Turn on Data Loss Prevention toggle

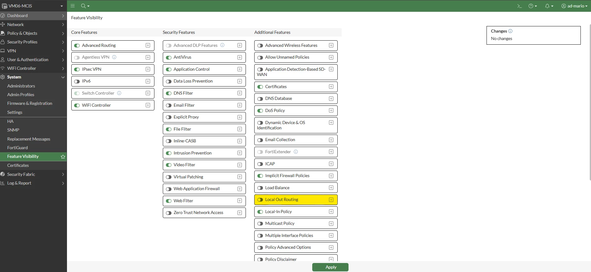[169, 81]
